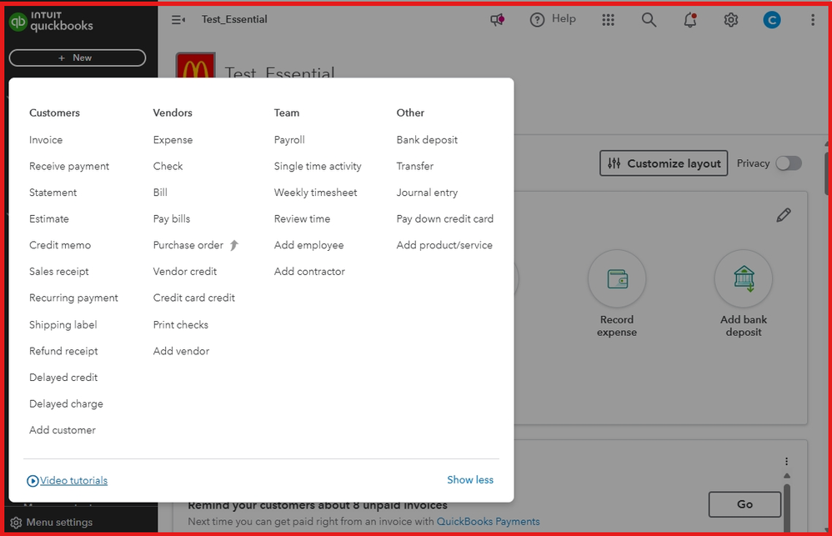
Task: Open the Video tutorials link
Action: (73, 481)
